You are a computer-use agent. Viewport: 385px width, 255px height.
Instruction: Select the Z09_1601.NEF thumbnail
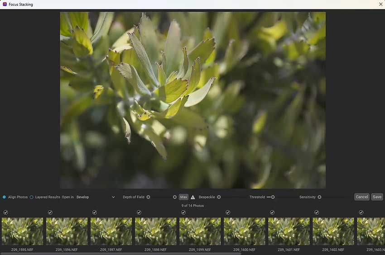[x=289, y=231]
